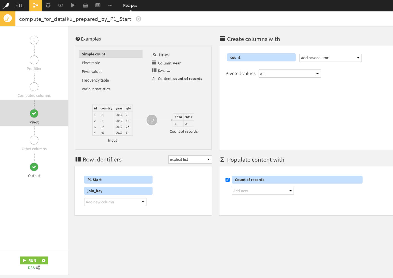Open the Add new content dropdown

263,191
